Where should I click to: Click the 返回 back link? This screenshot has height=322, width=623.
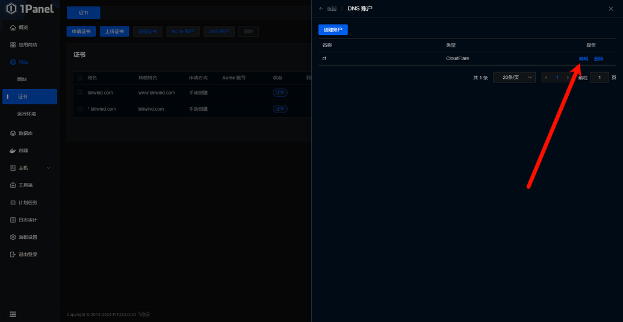coord(332,9)
